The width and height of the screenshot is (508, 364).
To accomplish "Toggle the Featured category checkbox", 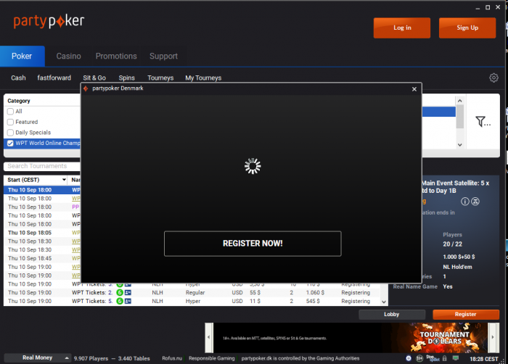I will coord(10,122).
